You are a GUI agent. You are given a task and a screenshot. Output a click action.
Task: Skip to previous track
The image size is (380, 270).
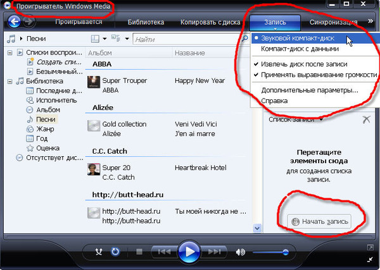tap(164, 252)
